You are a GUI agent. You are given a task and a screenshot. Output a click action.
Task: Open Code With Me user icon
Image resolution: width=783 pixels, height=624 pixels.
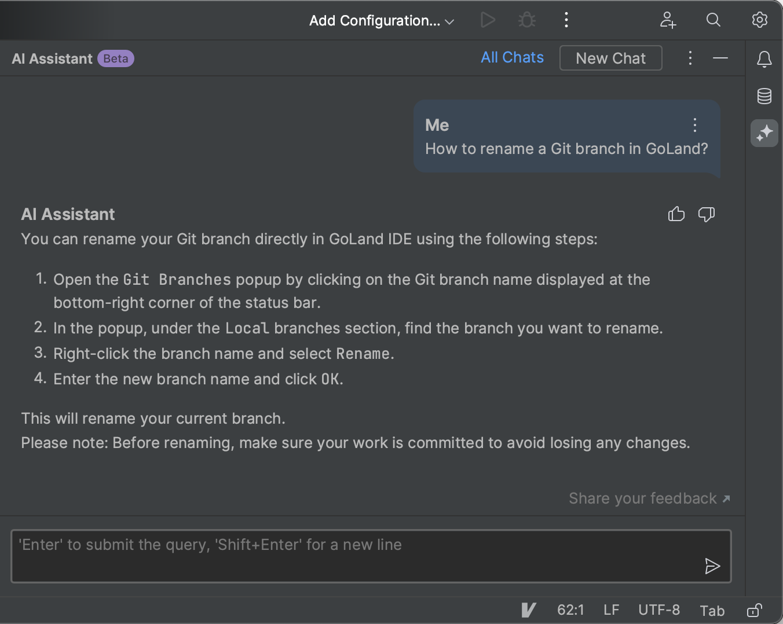668,20
